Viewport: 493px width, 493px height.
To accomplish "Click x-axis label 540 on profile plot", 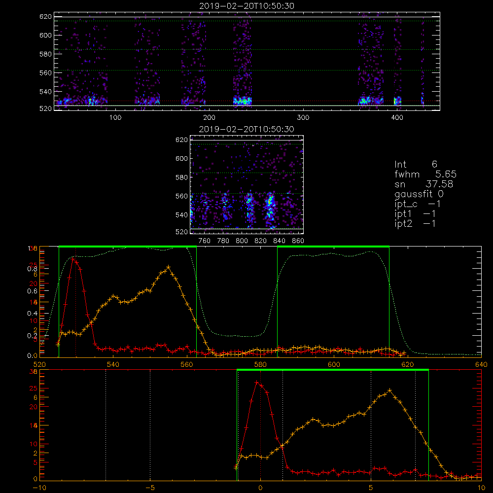I will 113,365.
